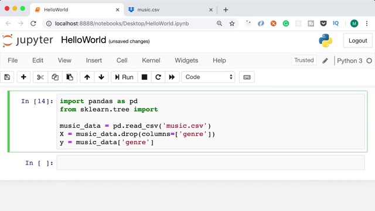Close the music.csv tab

[211, 10]
